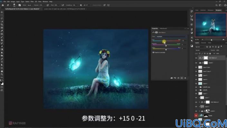Click the Cyan-Red value field

(184, 41)
